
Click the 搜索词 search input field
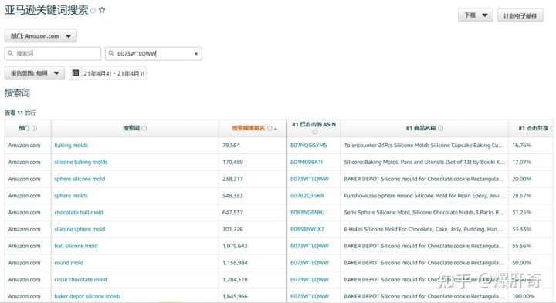pos(53,54)
